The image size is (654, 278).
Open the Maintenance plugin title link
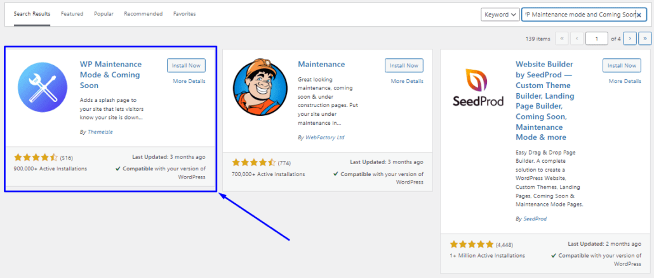pyautogui.click(x=321, y=65)
